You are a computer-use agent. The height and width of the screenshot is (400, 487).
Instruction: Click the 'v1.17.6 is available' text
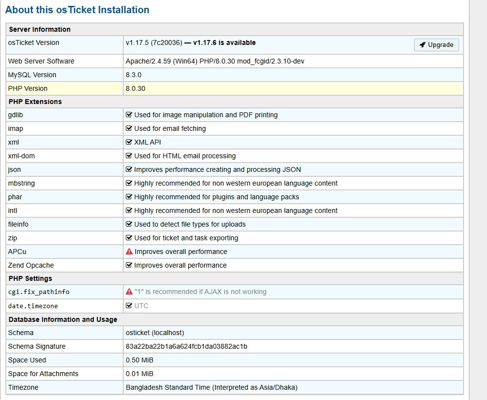point(224,42)
